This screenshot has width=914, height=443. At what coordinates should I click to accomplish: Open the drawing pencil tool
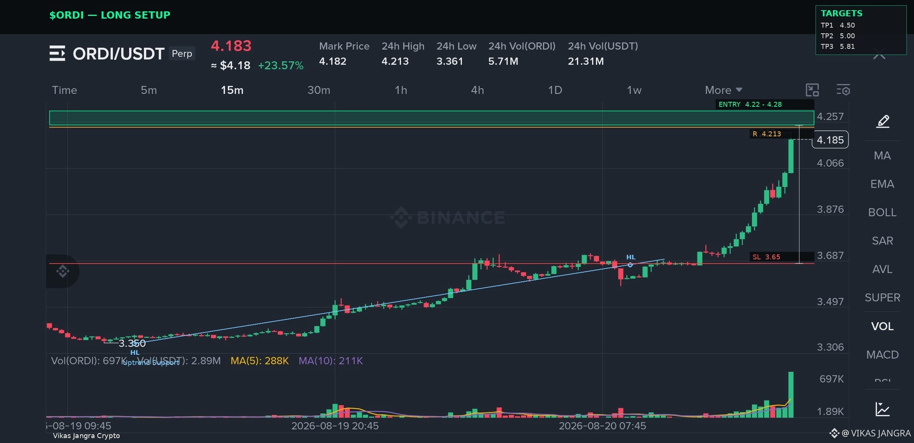pos(883,122)
